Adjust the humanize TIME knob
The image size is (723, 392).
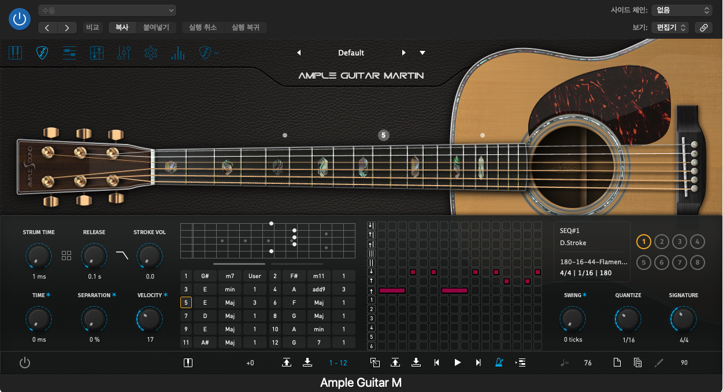39,319
